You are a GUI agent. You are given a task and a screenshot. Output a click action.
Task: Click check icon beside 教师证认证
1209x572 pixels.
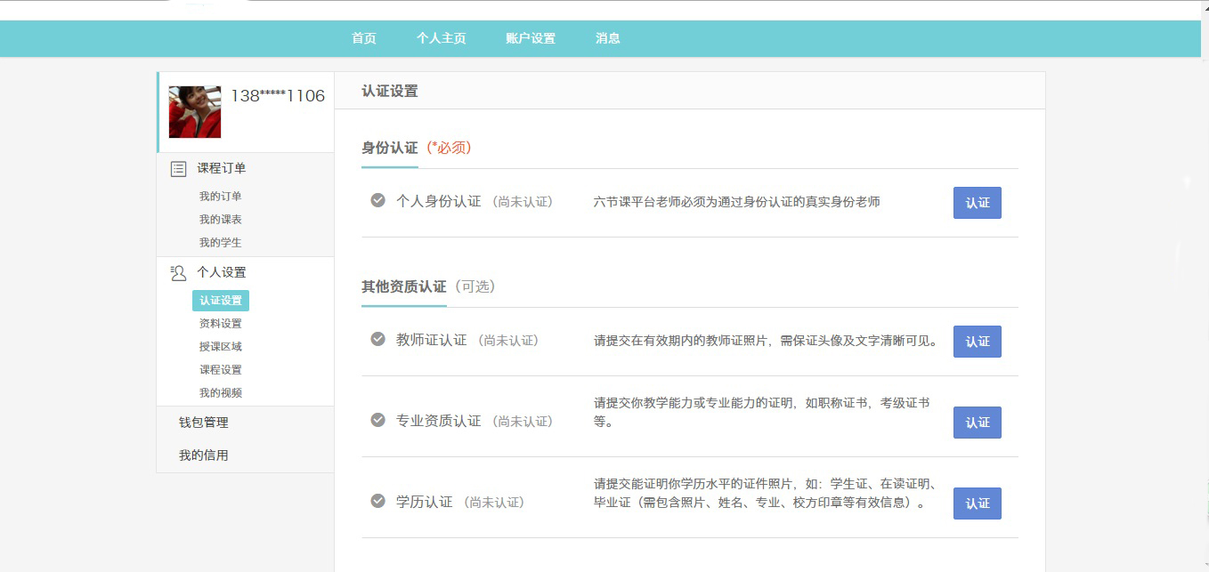coord(377,340)
